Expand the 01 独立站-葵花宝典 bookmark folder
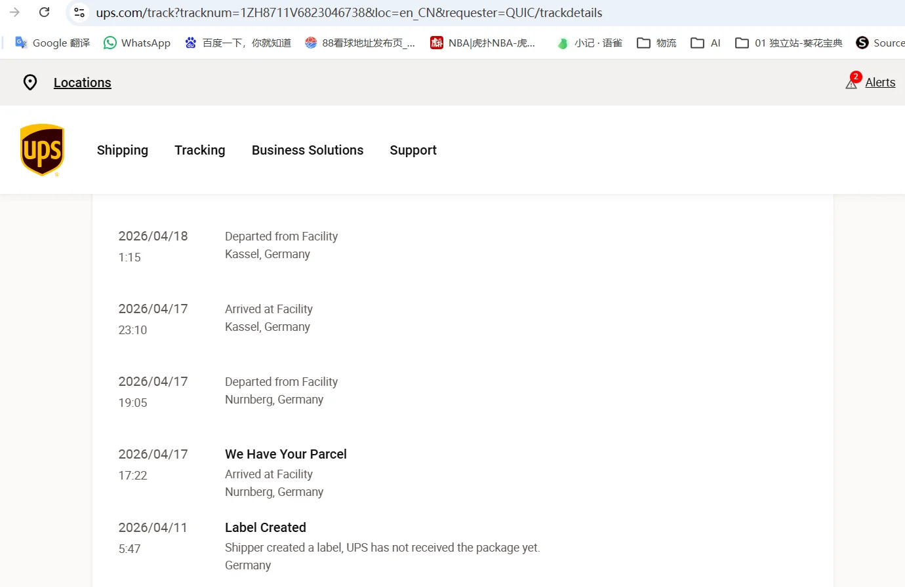 pyautogui.click(x=789, y=43)
